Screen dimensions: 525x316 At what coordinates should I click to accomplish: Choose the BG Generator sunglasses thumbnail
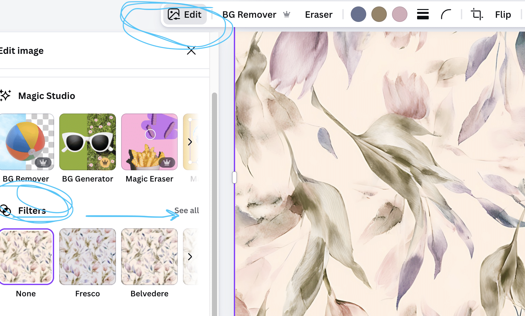click(88, 142)
